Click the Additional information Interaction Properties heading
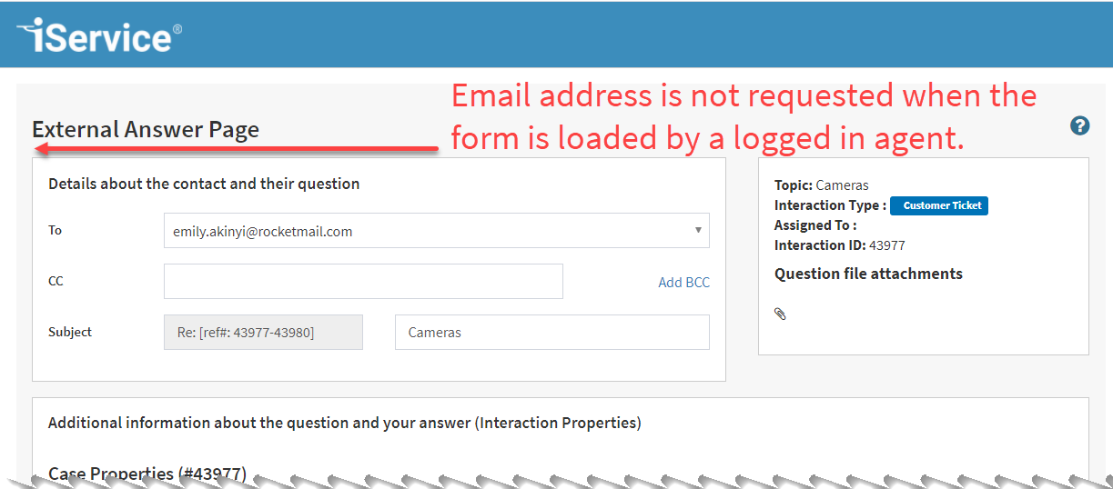This screenshot has width=1113, height=489. tap(345, 423)
